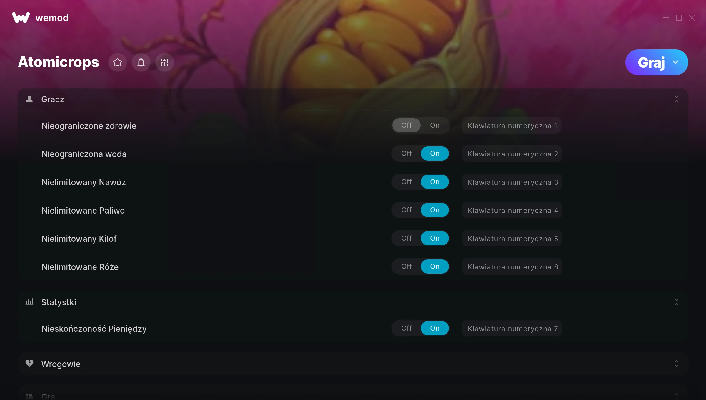Turn on Nieograniczone zdrowie
Image resolution: width=706 pixels, height=400 pixels.
click(434, 125)
